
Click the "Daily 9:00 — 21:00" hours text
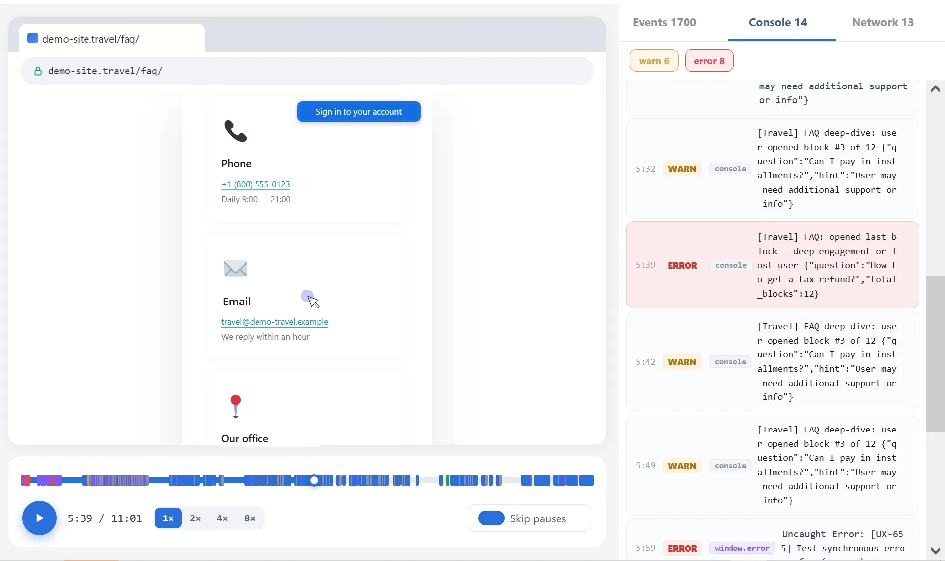(x=256, y=199)
